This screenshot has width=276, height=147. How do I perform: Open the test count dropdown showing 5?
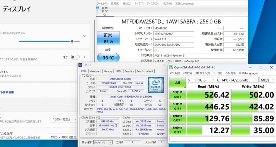[191, 80]
